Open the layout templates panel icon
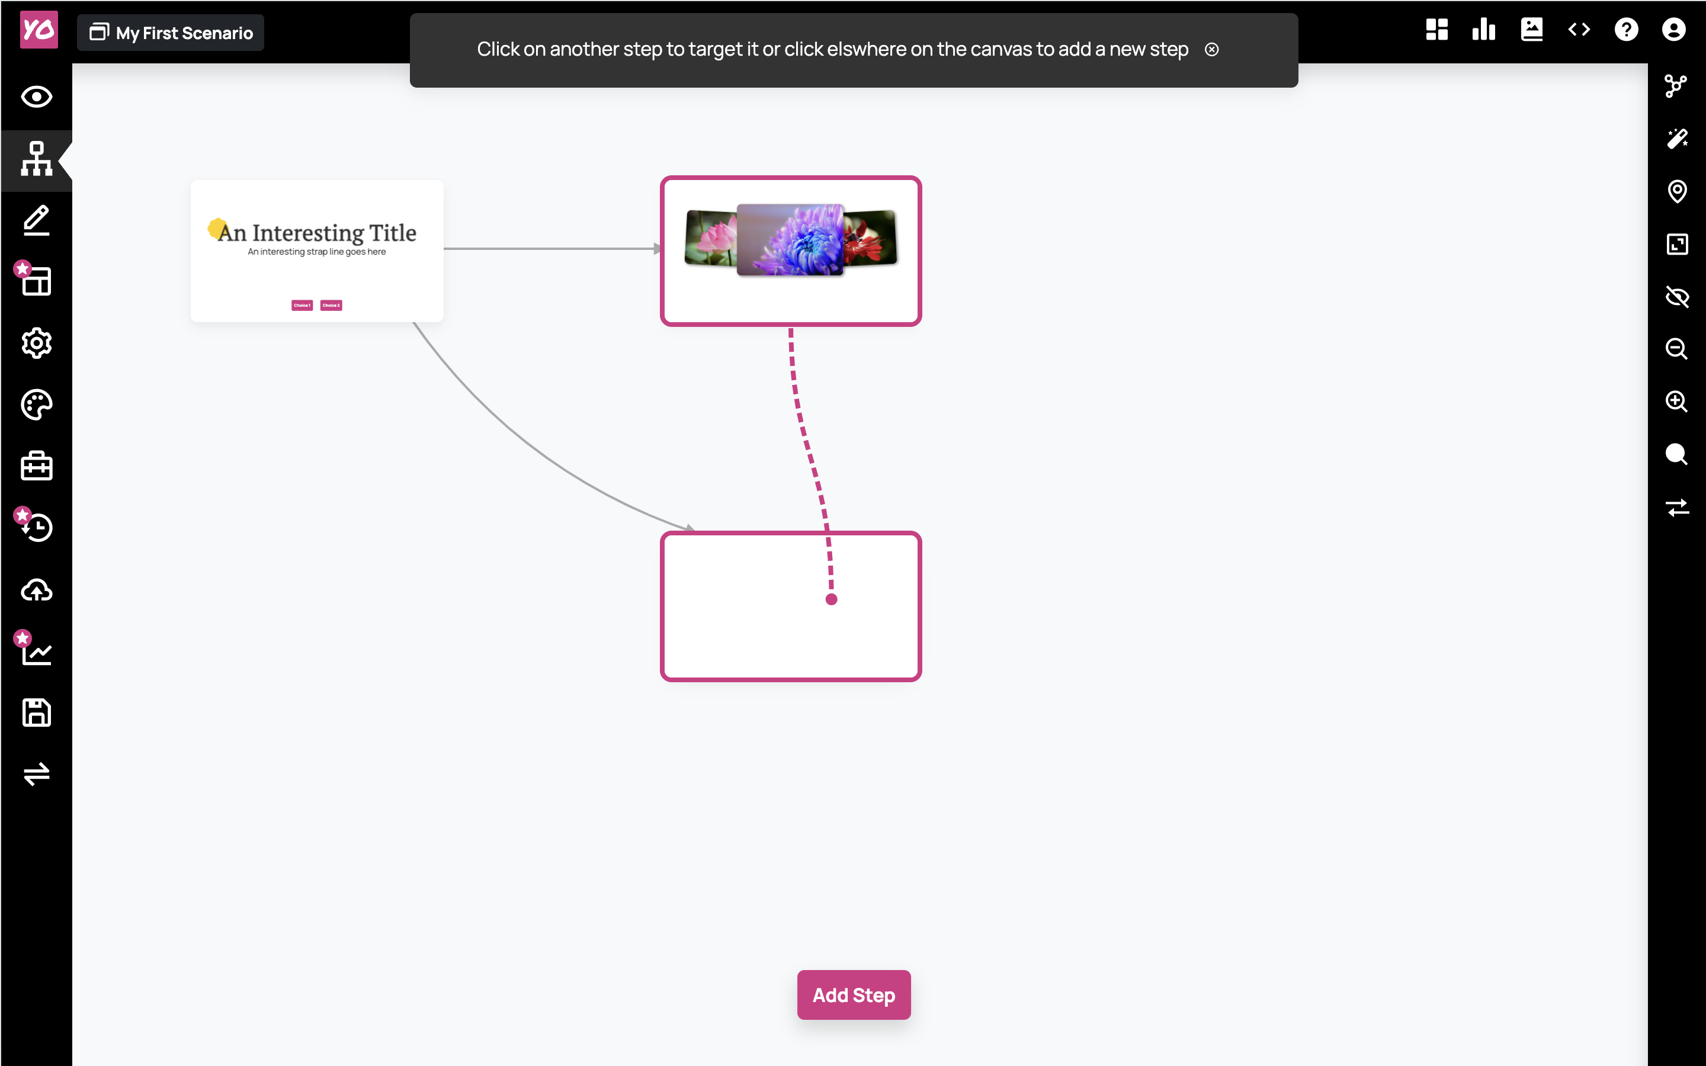 pyautogui.click(x=36, y=282)
